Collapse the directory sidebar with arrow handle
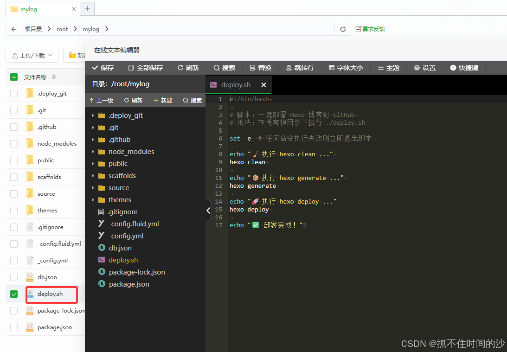The width and height of the screenshot is (507, 352). pyautogui.click(x=208, y=211)
